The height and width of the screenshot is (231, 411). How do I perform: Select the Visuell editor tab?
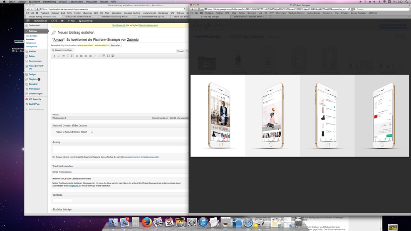180,51
